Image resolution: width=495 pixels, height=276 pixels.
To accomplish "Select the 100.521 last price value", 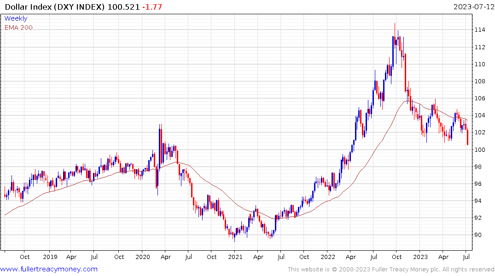I will pos(123,7).
